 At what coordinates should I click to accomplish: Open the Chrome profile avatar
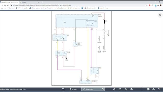coord(161,5)
